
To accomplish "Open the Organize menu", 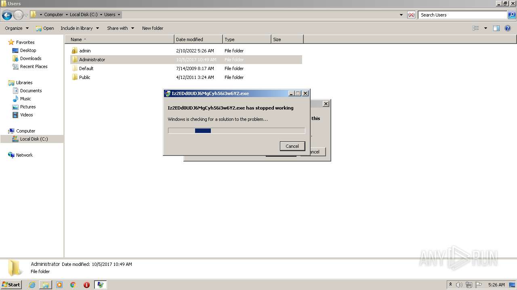I will point(17,28).
